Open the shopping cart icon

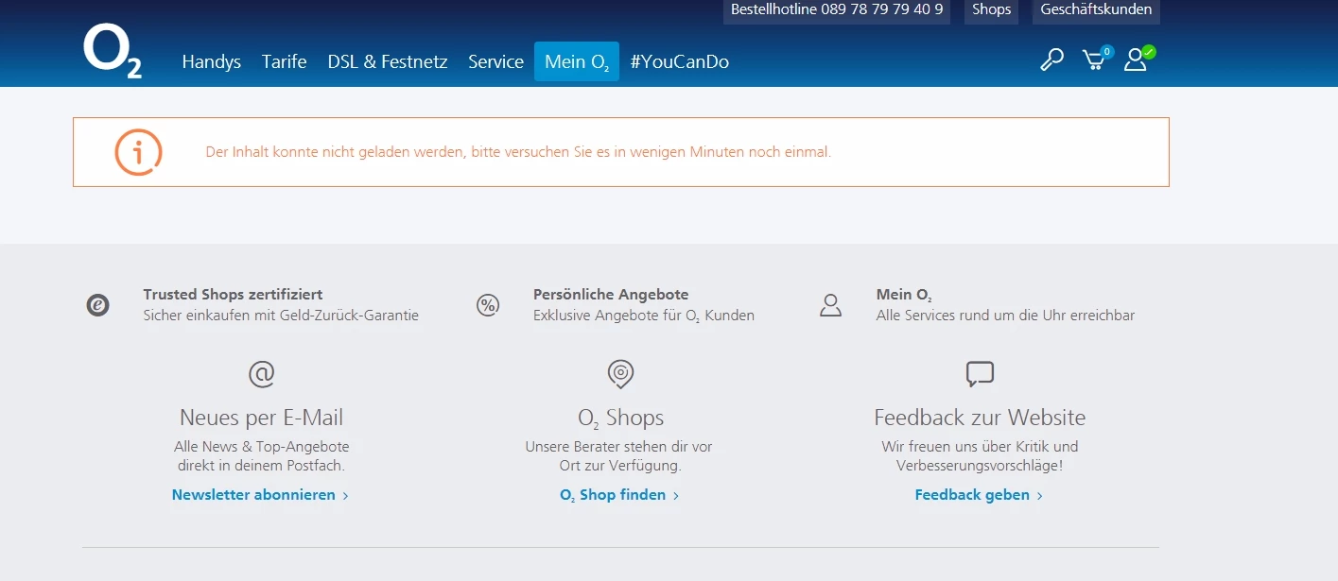coord(1094,60)
